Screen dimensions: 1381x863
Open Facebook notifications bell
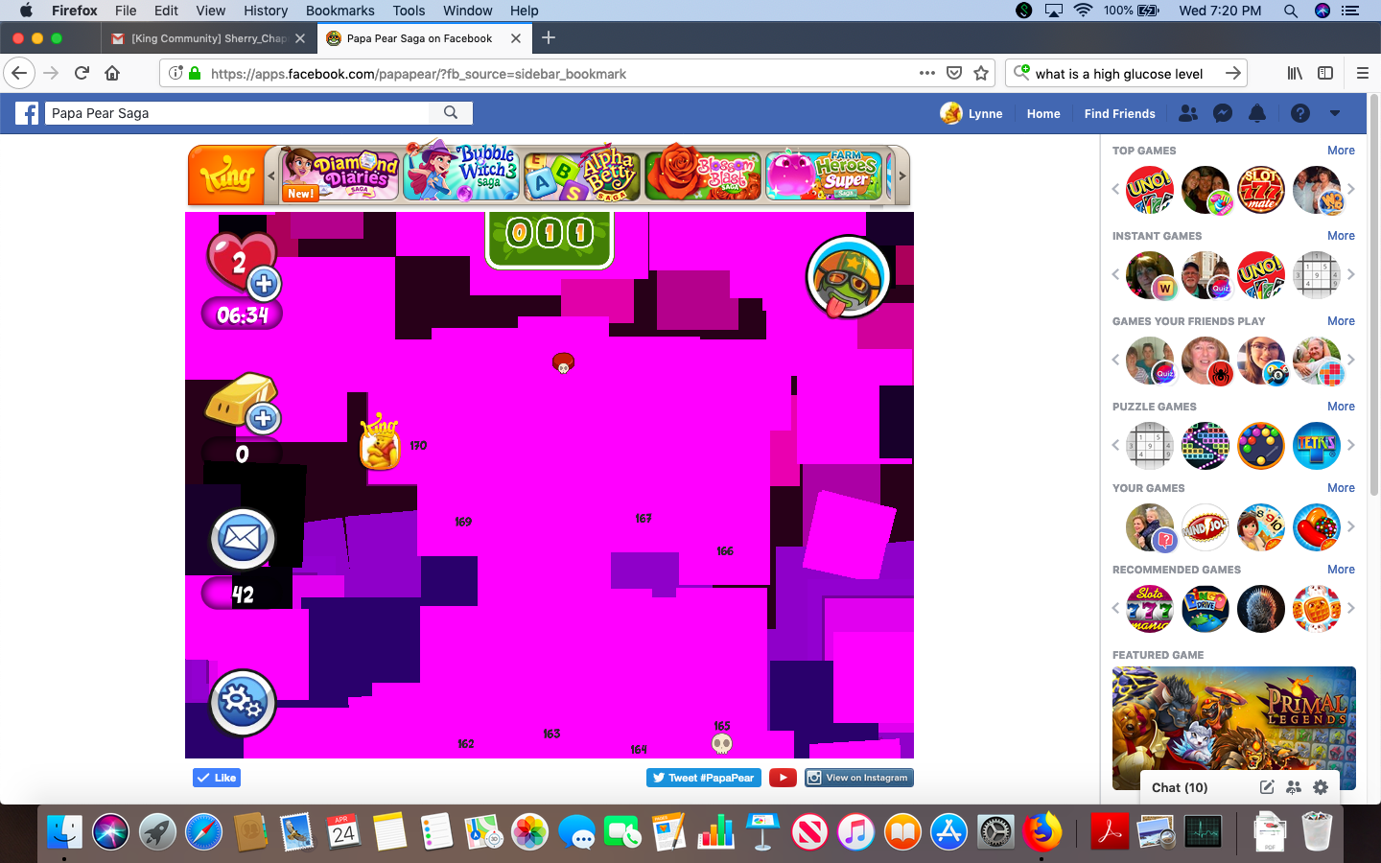pos(1257,113)
